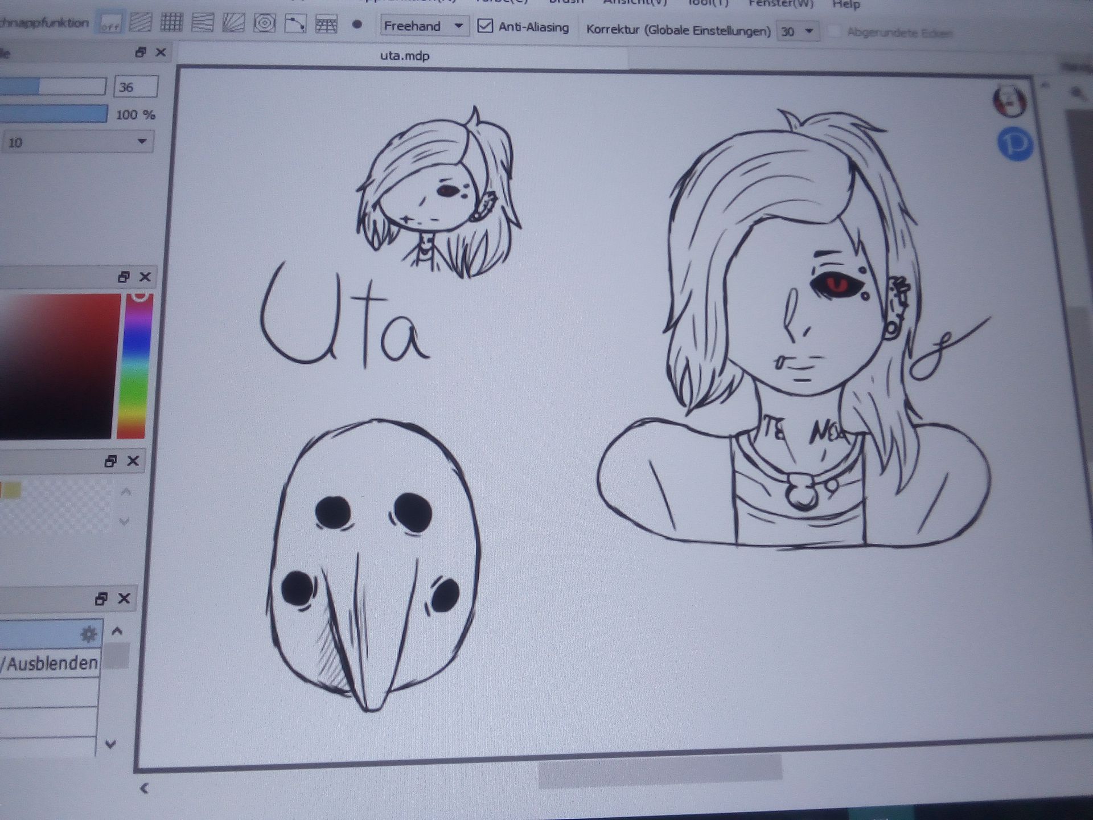Select the yellow palette swatch
1093x820 pixels.
[13, 490]
